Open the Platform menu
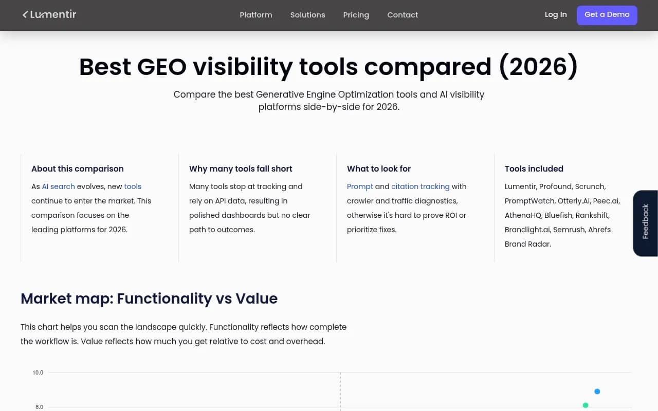 256,15
